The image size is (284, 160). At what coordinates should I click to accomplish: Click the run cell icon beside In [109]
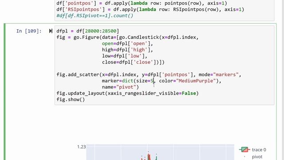[51, 31]
